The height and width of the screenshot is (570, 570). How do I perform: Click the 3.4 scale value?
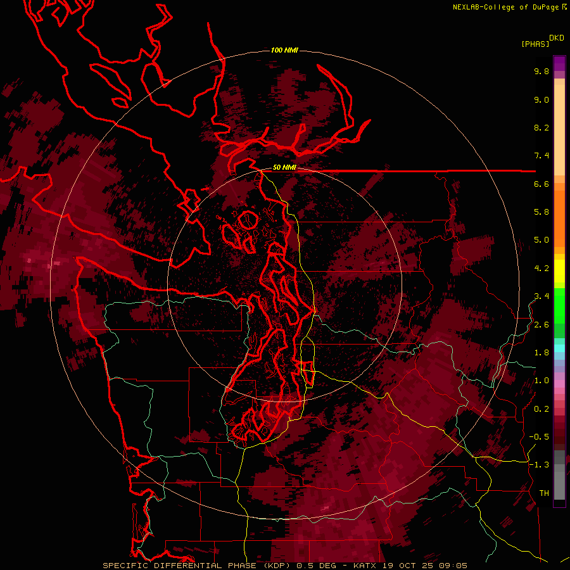[541, 296]
